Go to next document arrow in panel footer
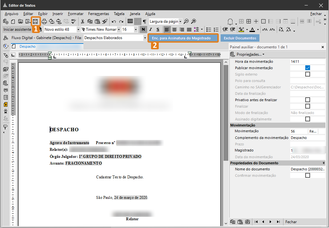 pos(270,222)
